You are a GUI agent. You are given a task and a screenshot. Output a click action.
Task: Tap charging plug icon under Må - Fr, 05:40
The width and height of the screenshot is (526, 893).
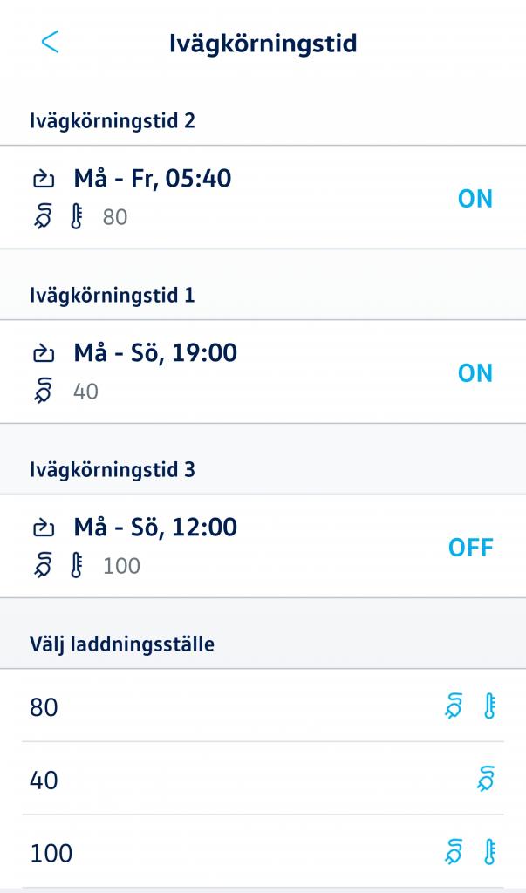point(44,217)
